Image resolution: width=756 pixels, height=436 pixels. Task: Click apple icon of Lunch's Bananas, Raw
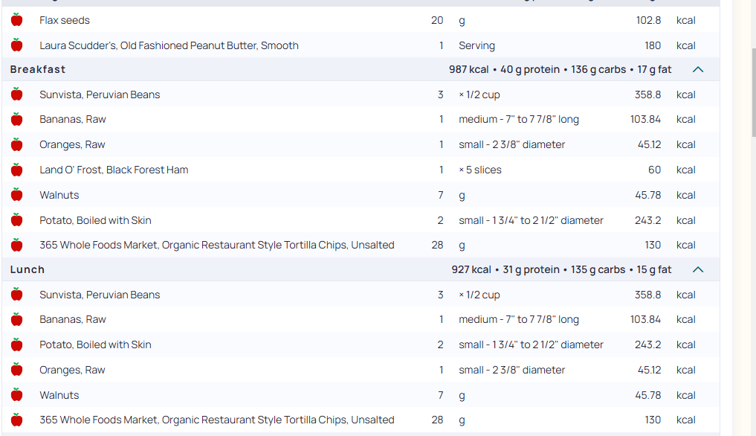[17, 319]
